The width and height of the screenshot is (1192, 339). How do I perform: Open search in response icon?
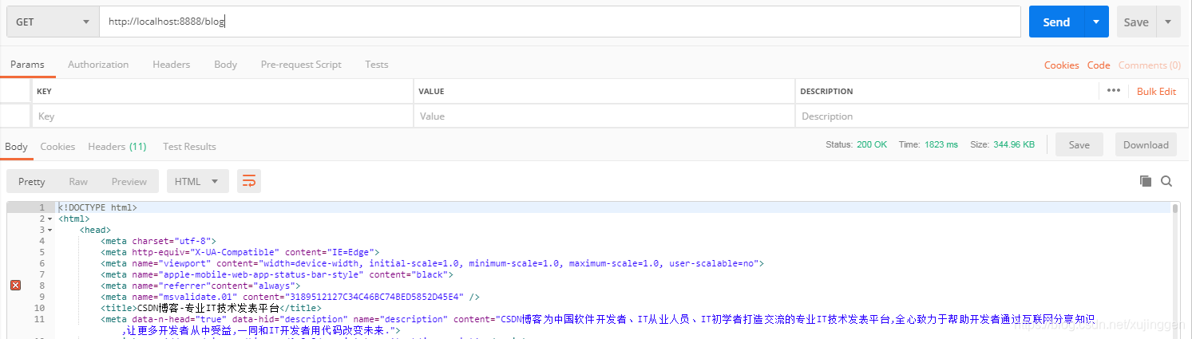tap(1166, 181)
